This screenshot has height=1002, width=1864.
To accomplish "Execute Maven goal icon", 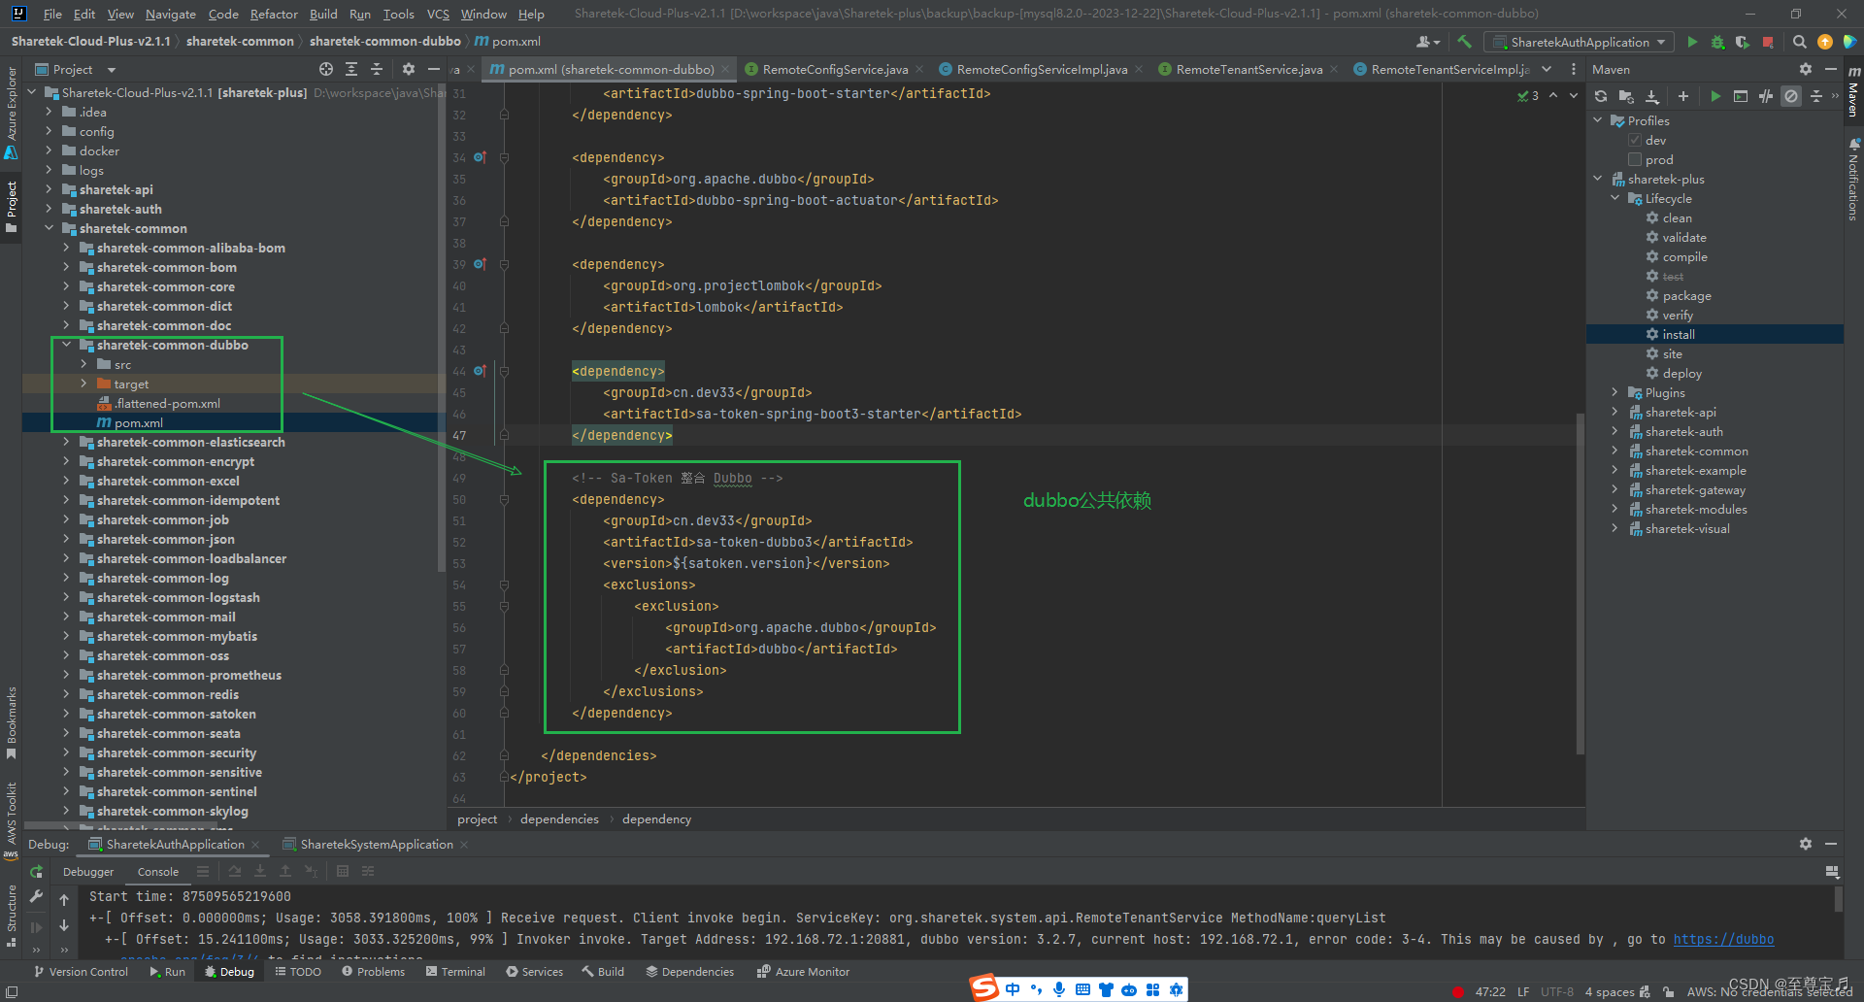I will 1741,96.
